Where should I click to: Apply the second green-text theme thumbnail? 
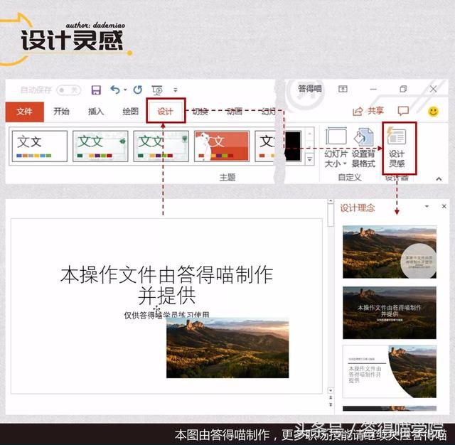[100, 146]
